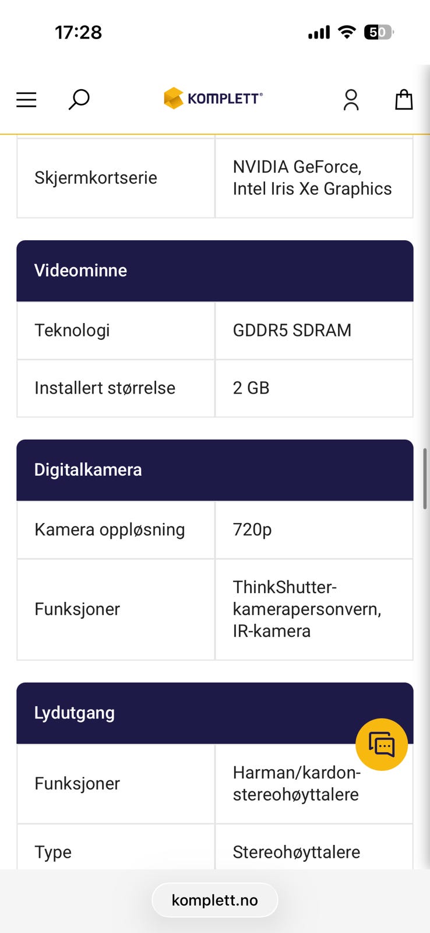
Task: Click the Videominne section header
Action: 214,271
